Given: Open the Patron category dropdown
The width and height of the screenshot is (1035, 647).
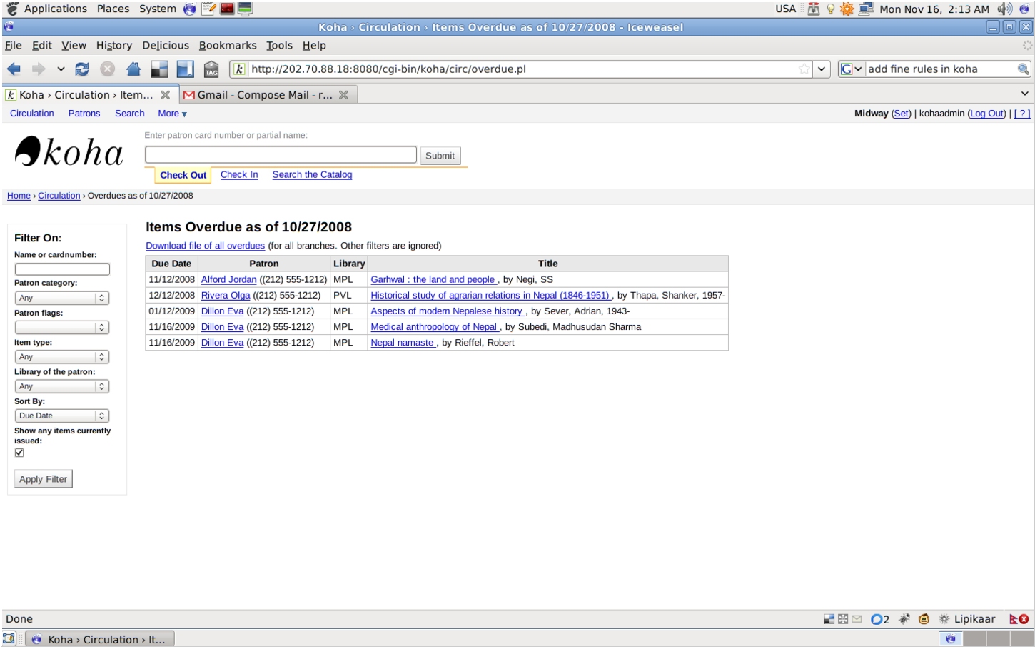Looking at the screenshot, I should [x=62, y=298].
